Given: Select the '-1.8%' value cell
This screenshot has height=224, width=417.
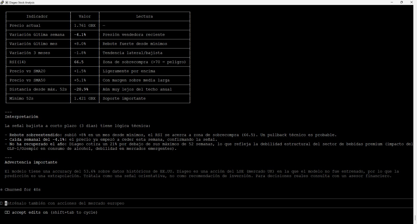Looking at the screenshot, I should coord(80,53).
